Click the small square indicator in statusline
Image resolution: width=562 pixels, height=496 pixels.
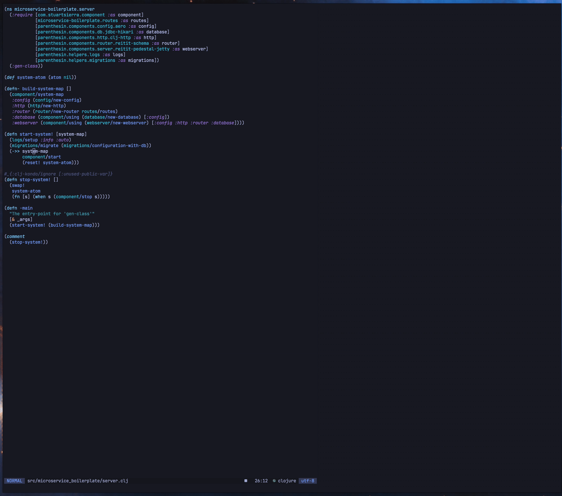pos(246,481)
